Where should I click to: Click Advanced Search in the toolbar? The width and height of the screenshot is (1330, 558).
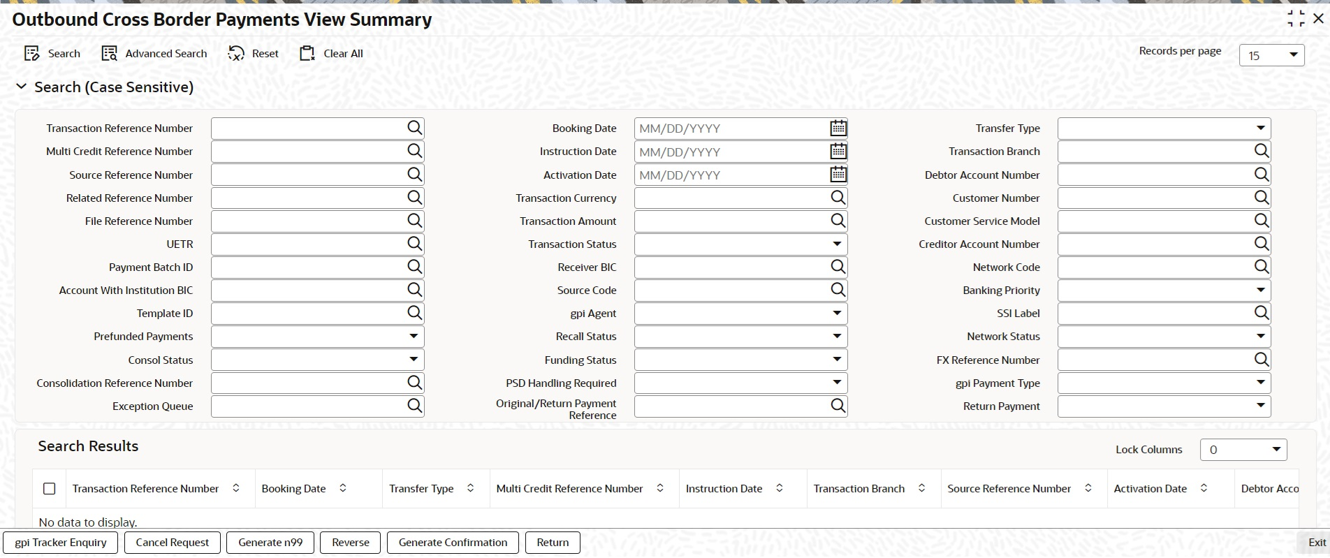click(154, 54)
